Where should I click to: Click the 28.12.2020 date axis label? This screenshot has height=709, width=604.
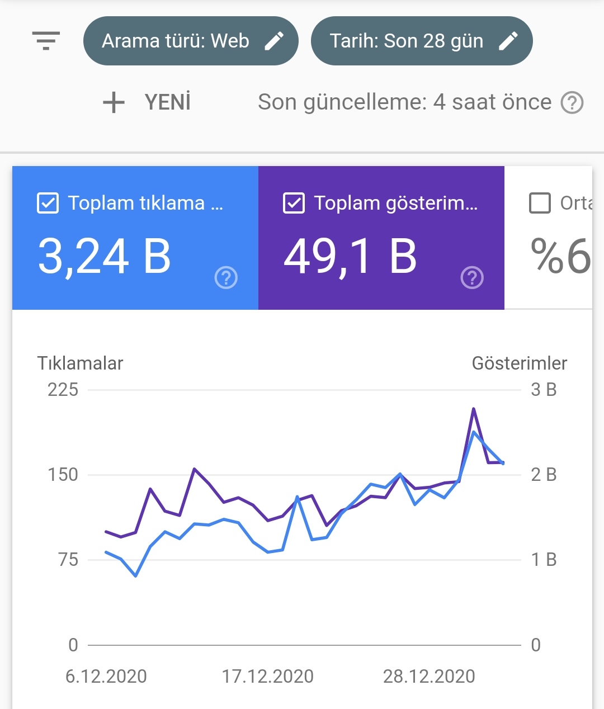(x=429, y=677)
